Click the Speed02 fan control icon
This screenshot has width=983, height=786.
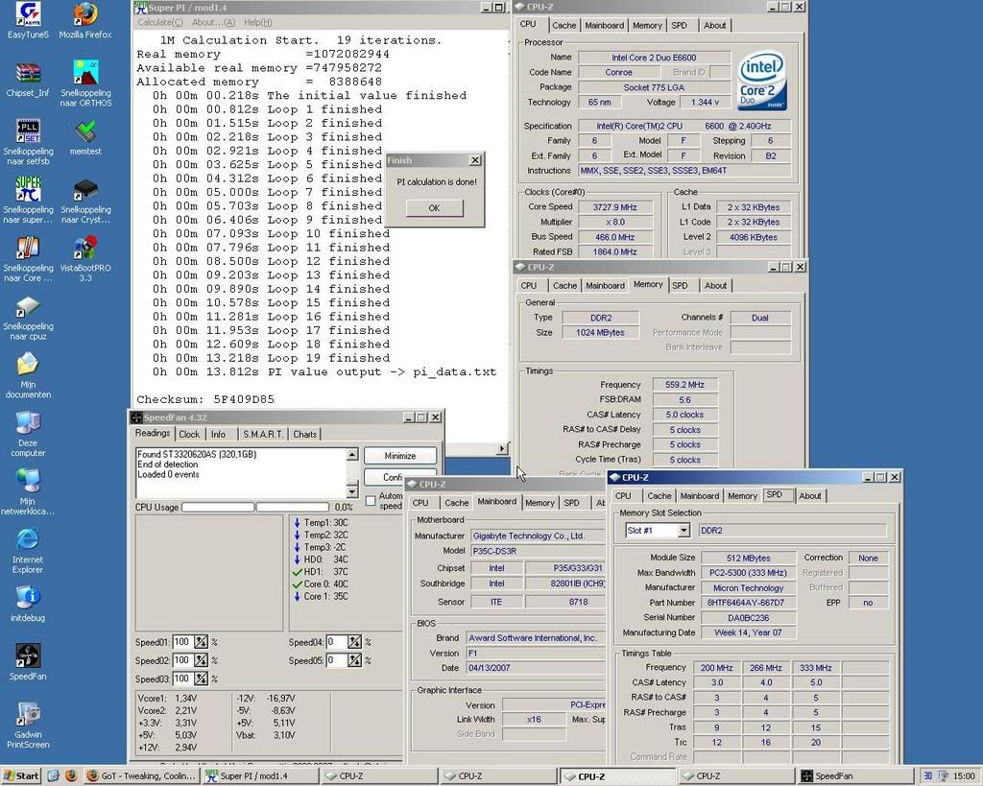(x=201, y=660)
